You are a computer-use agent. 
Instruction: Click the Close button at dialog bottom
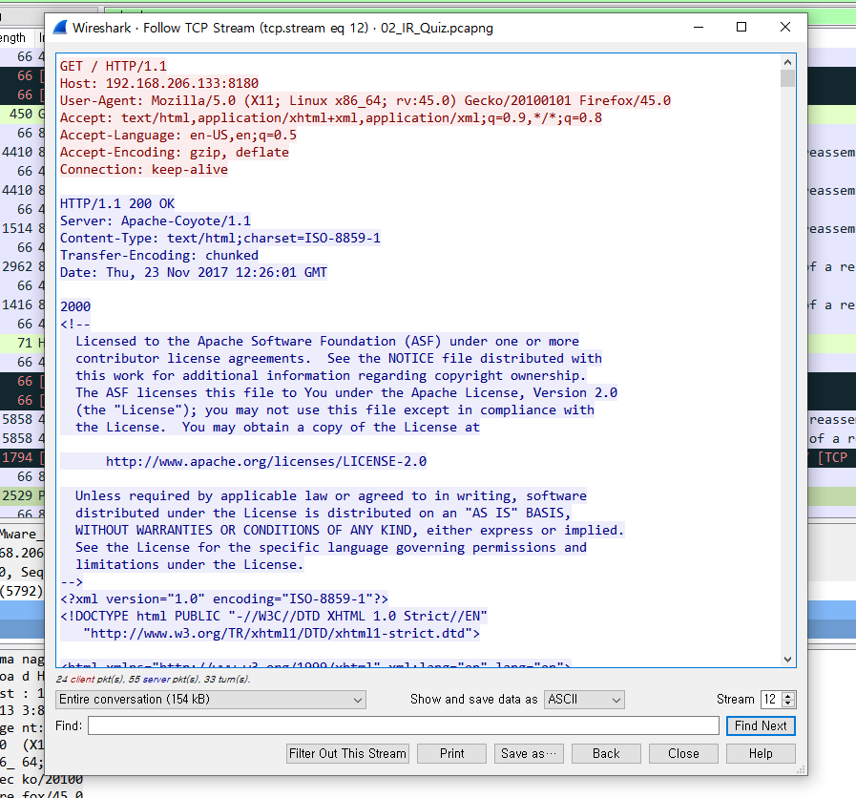coord(683,754)
